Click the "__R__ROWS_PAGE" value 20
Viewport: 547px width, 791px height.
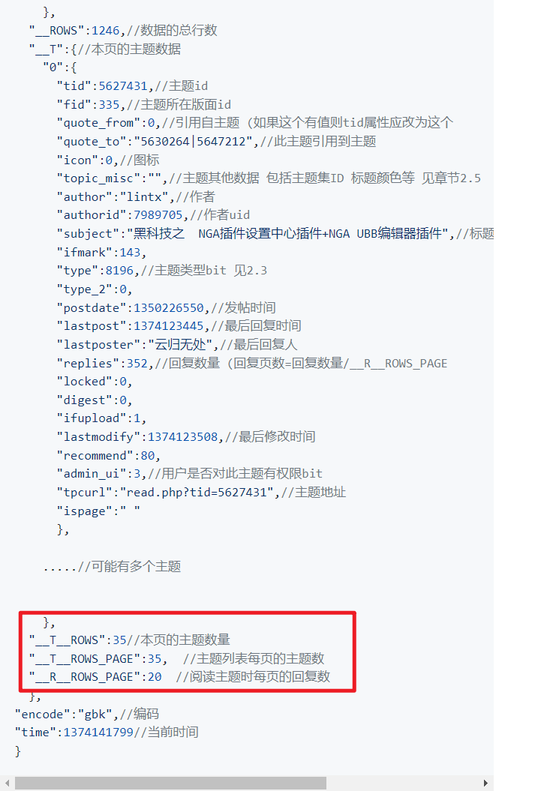[x=155, y=677]
